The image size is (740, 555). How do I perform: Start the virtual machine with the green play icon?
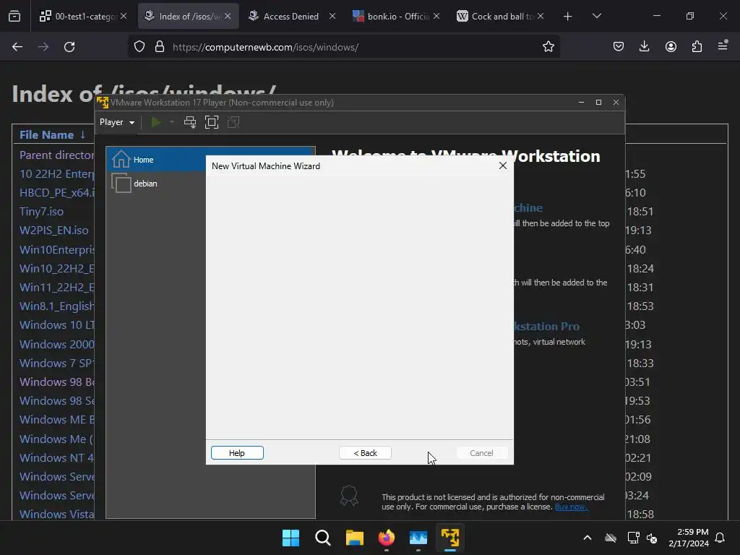[x=156, y=122]
